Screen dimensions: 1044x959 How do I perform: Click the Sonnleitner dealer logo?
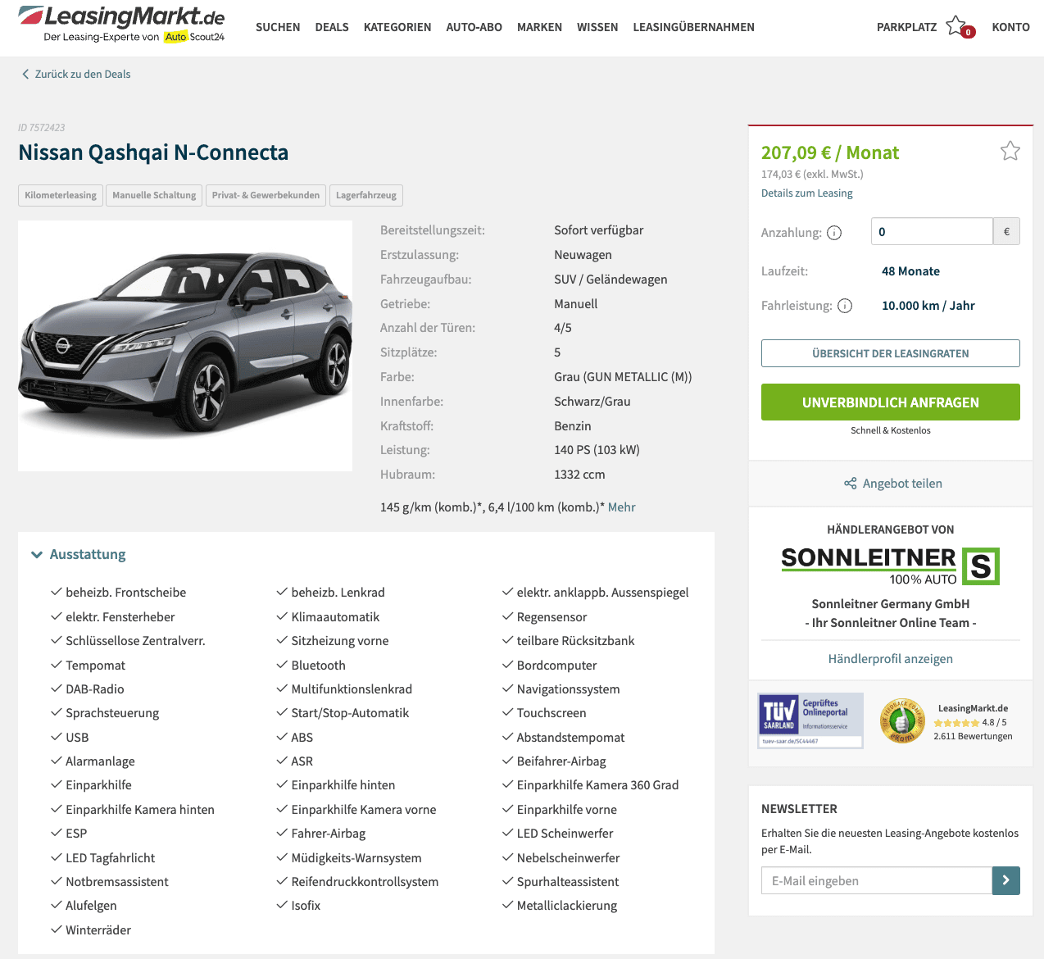pos(891,566)
